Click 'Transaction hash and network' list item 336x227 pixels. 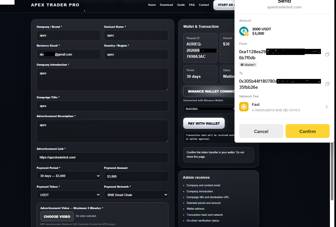point(205,215)
